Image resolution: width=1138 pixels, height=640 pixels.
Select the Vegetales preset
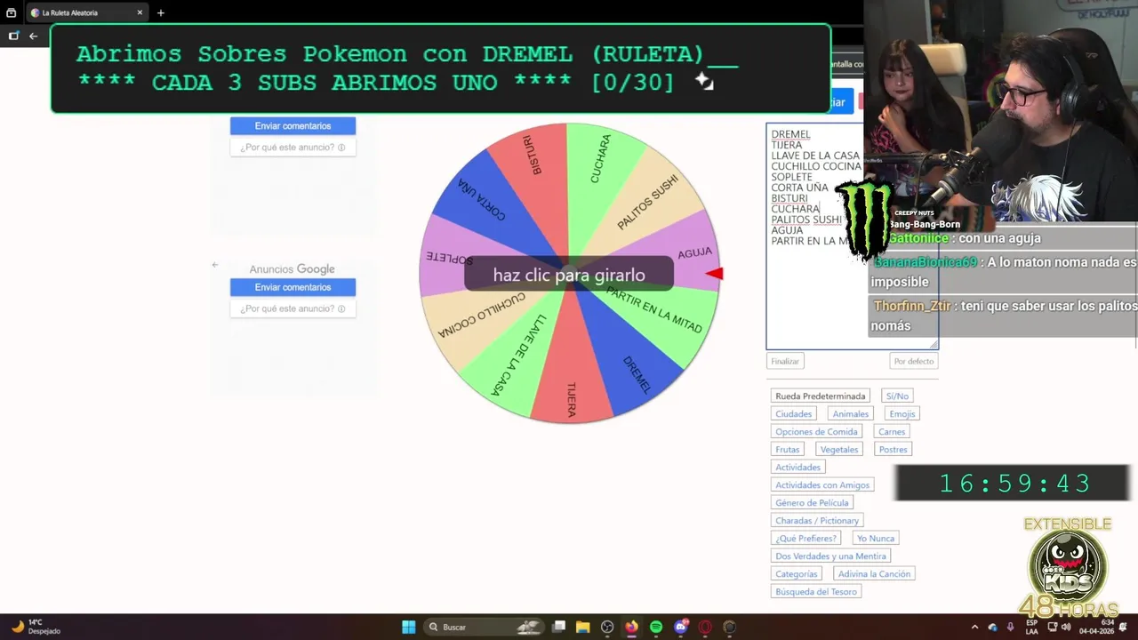tap(839, 450)
